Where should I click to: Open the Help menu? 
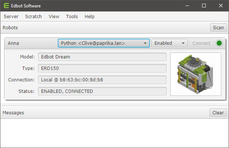pyautogui.click(x=89, y=17)
